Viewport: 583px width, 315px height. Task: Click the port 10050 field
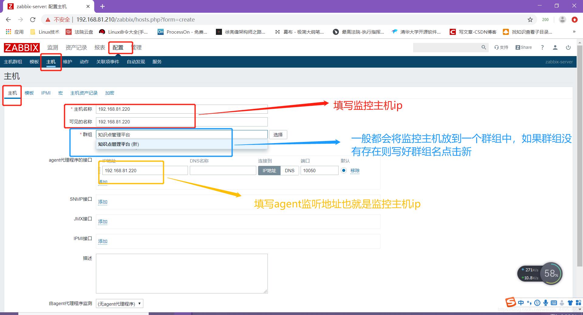point(319,170)
